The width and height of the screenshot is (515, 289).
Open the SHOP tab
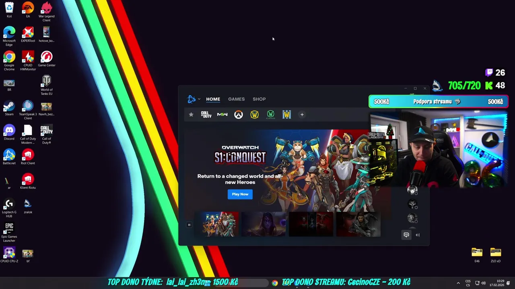point(259,99)
